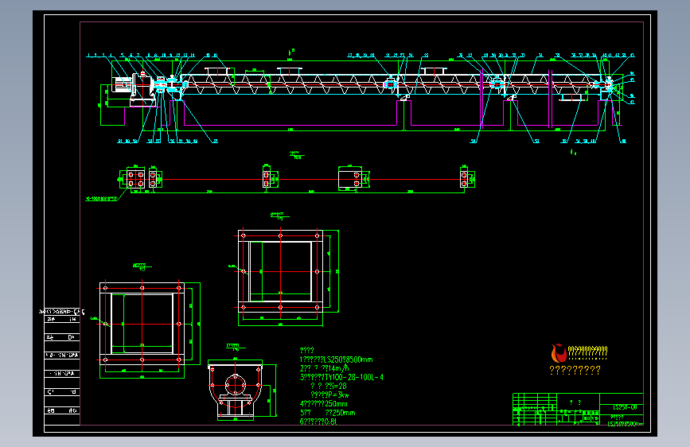Select the screw conveyor side elevation view
The height and width of the screenshot is (447, 690).
click(360, 98)
